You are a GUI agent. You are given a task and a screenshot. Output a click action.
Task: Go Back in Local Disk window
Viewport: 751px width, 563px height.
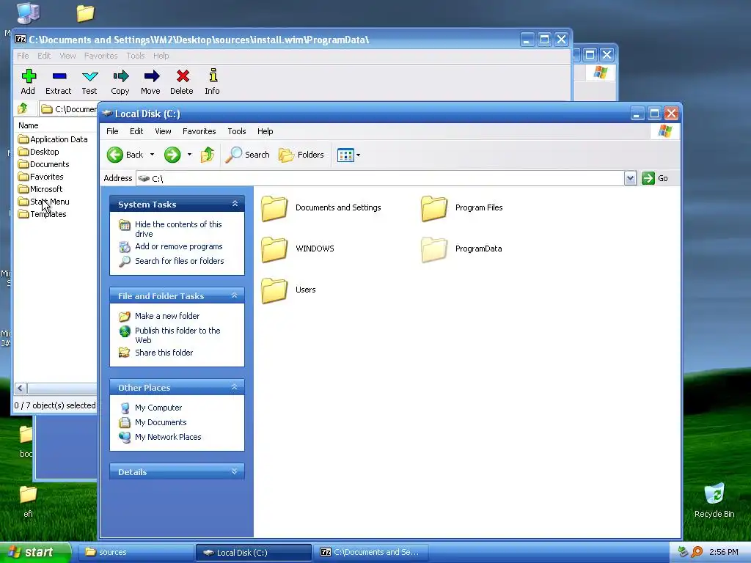(x=125, y=155)
